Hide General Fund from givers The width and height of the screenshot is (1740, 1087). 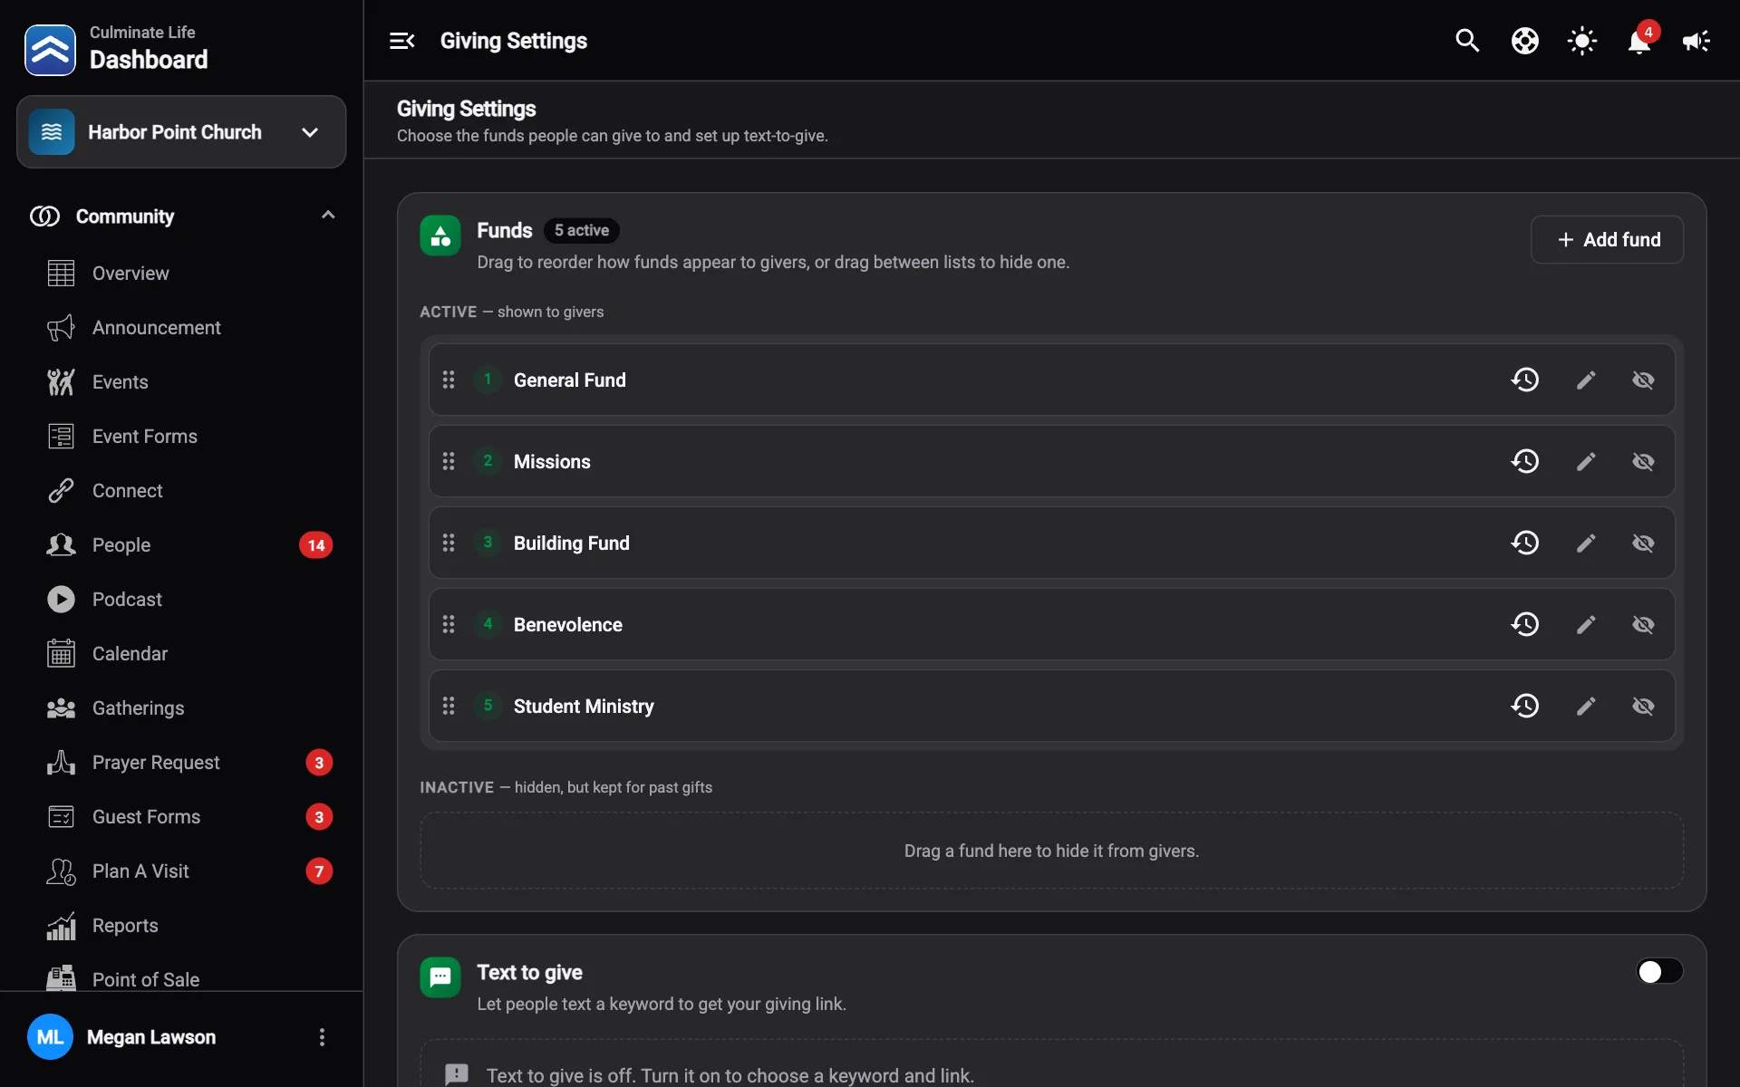coord(1643,380)
